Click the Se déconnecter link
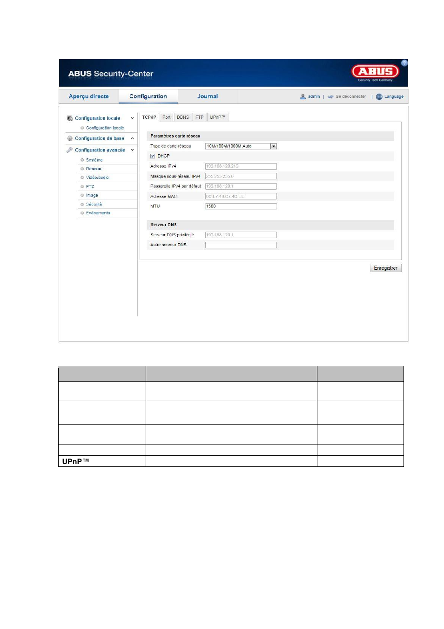The height and width of the screenshot is (629, 444). coord(351,96)
